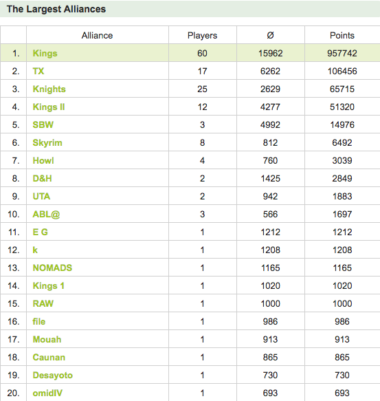View the UTA alliance
380x401 pixels.
pos(41,197)
